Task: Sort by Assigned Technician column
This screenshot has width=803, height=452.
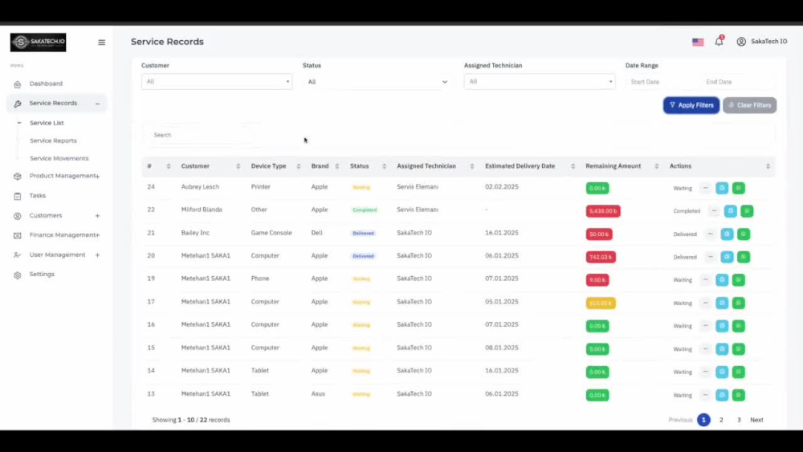Action: click(435, 166)
